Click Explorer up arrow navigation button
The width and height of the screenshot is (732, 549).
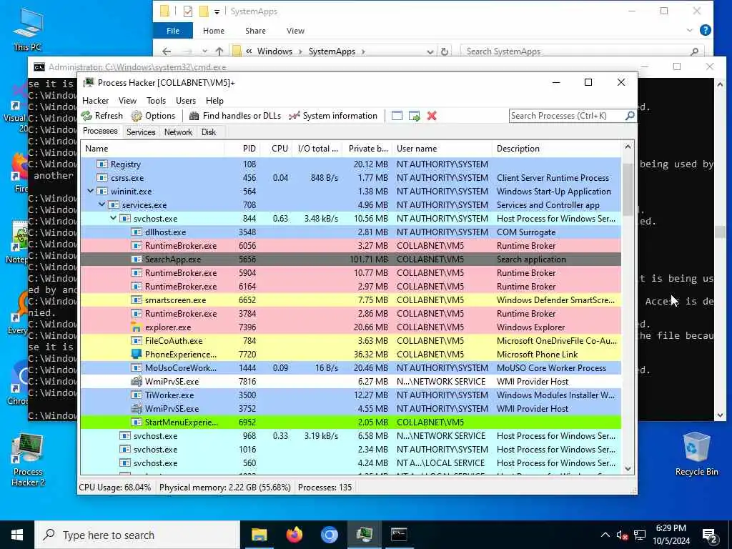pos(219,51)
